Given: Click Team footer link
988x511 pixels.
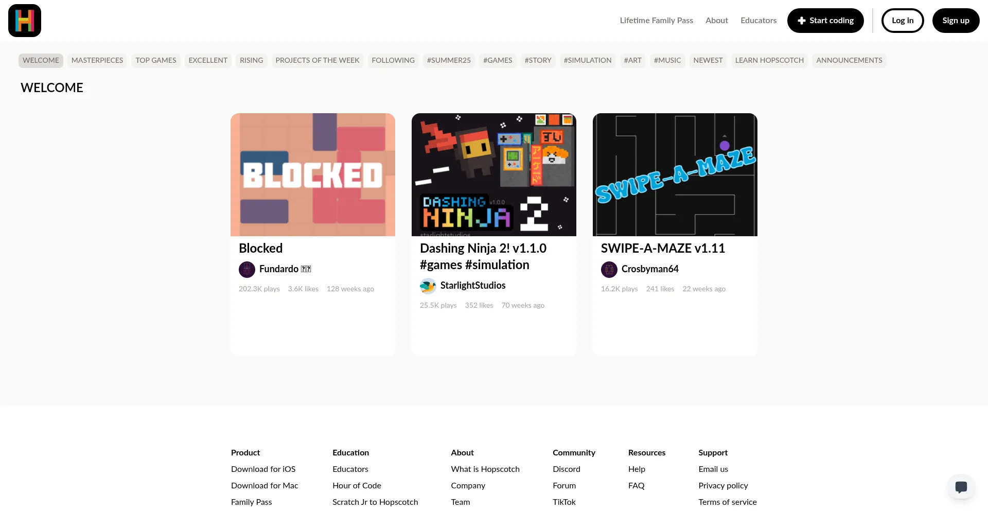Looking at the screenshot, I should 461,502.
